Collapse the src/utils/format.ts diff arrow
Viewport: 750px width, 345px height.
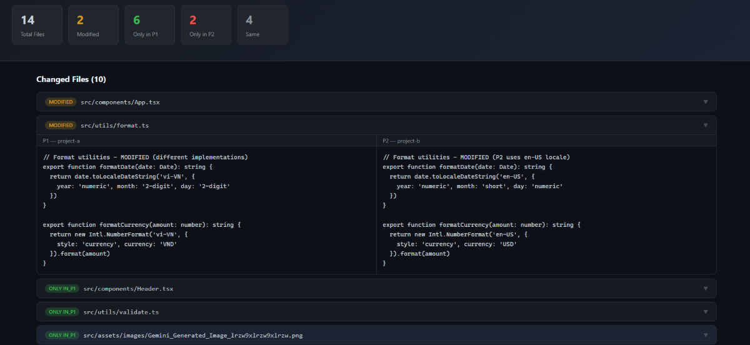tap(706, 125)
